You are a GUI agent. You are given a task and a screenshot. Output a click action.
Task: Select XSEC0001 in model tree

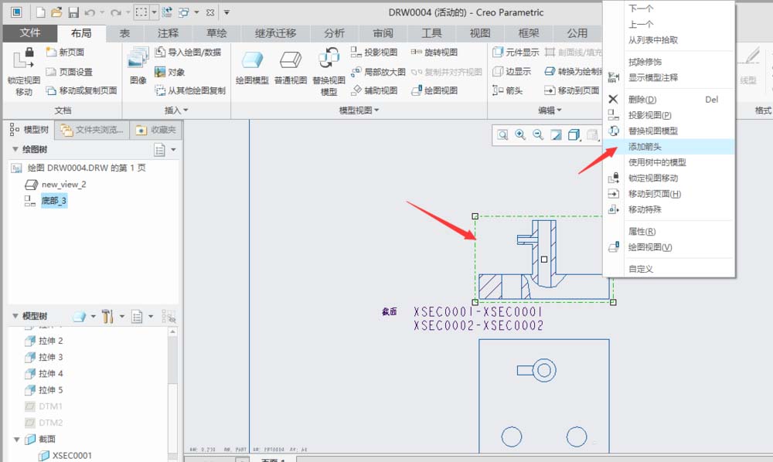coord(72,456)
